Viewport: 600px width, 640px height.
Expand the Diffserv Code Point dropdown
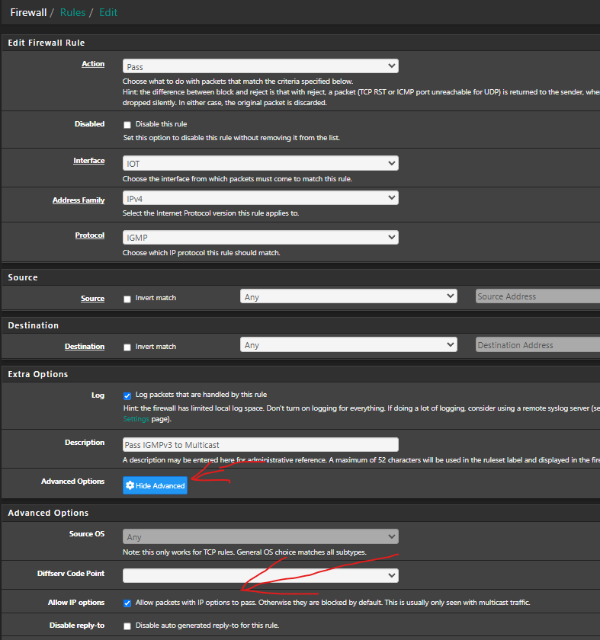pos(260,574)
